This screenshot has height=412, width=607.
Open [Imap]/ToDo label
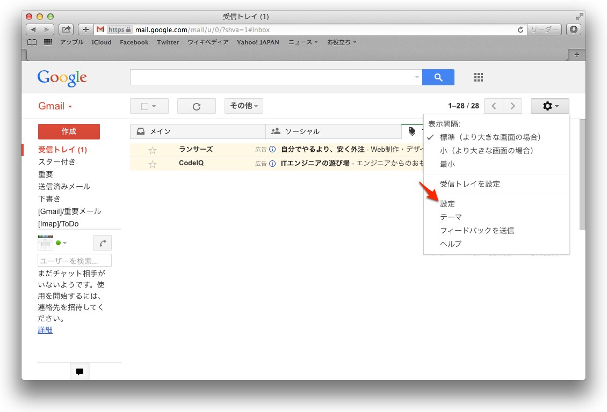click(x=58, y=224)
